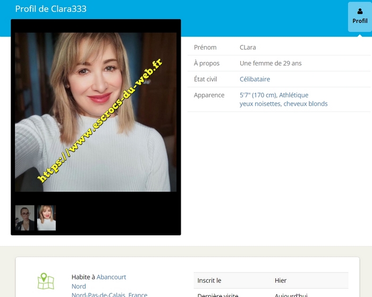Click the Inscrit le row label
The image size is (372, 297).
pos(209,281)
